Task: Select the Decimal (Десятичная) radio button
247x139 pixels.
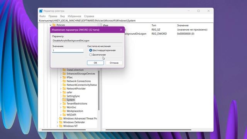Action: (x=91, y=55)
